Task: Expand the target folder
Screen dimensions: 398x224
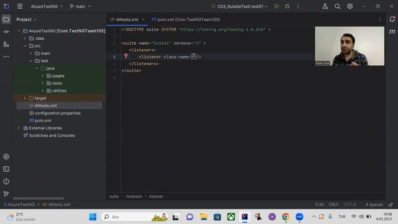Action: (x=25, y=98)
